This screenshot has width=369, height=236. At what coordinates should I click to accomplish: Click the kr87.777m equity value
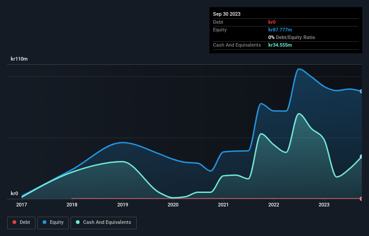280,30
